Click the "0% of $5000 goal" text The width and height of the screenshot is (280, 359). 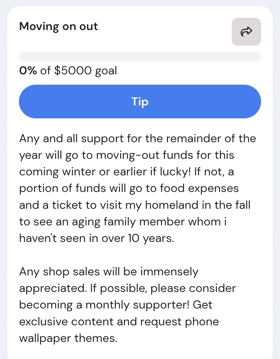click(x=68, y=70)
